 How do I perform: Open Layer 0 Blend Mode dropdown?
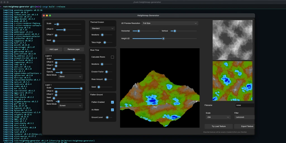click(x=70, y=77)
